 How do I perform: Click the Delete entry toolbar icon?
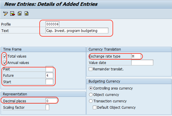pos(13,14)
